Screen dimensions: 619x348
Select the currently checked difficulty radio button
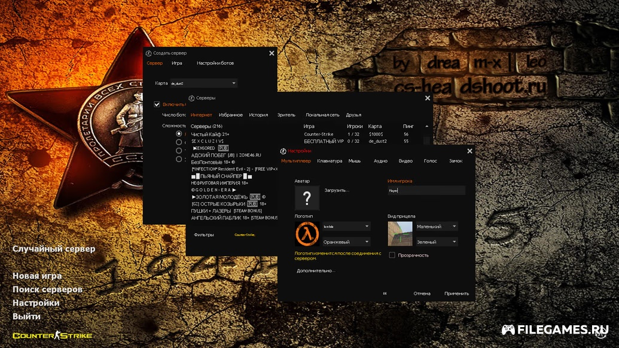(179, 134)
